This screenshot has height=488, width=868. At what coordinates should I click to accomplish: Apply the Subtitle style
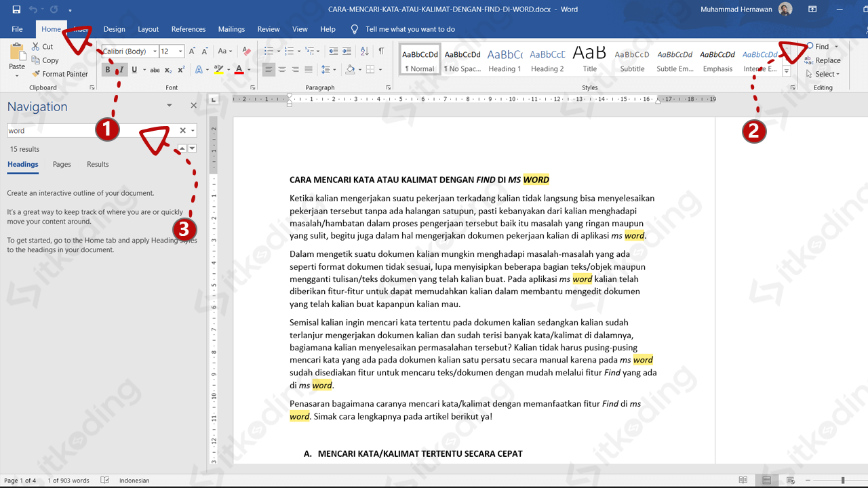click(632, 60)
